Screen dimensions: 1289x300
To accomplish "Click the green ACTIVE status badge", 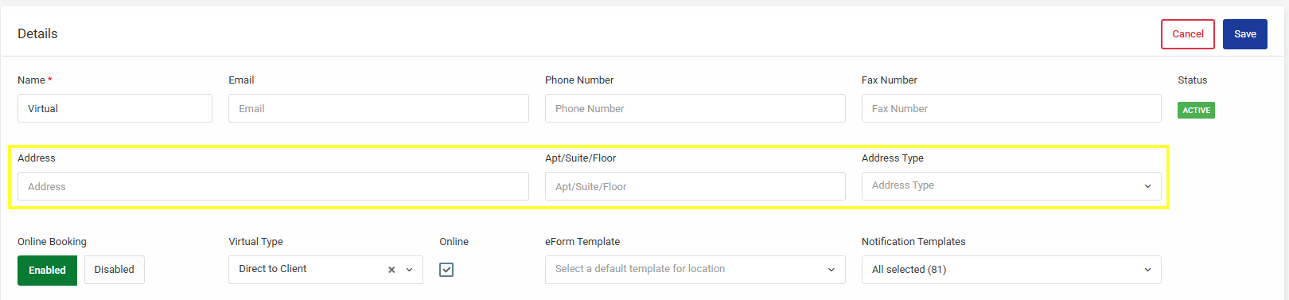I will coord(1196,111).
